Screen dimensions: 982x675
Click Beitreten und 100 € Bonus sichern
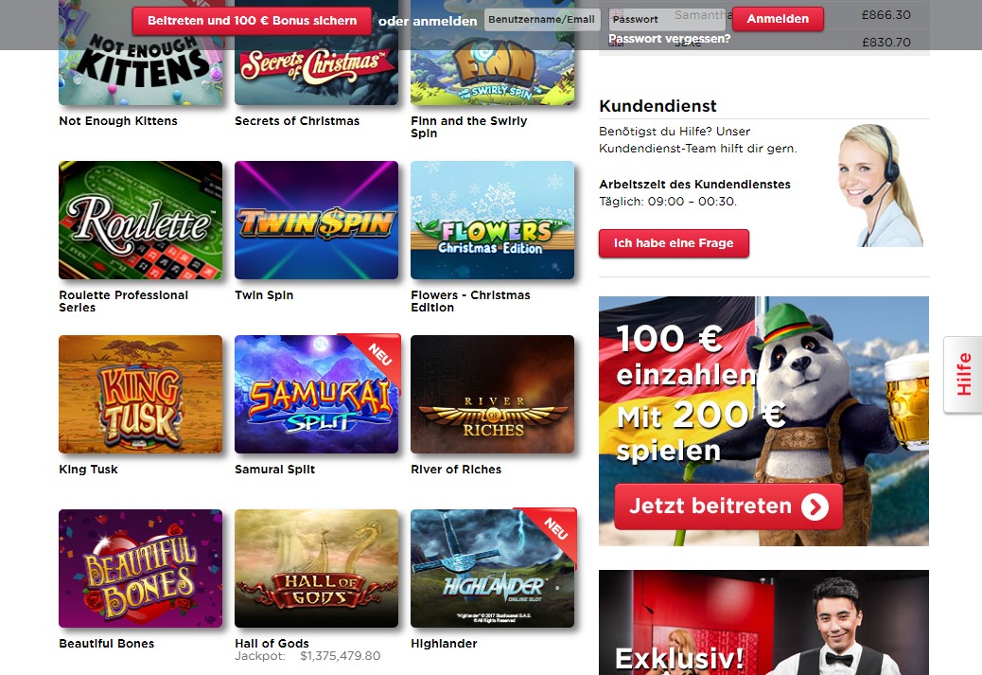click(x=252, y=21)
